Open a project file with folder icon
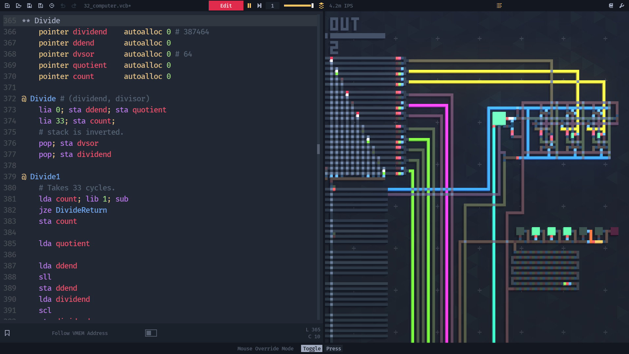The height and width of the screenshot is (354, 629). (18, 6)
